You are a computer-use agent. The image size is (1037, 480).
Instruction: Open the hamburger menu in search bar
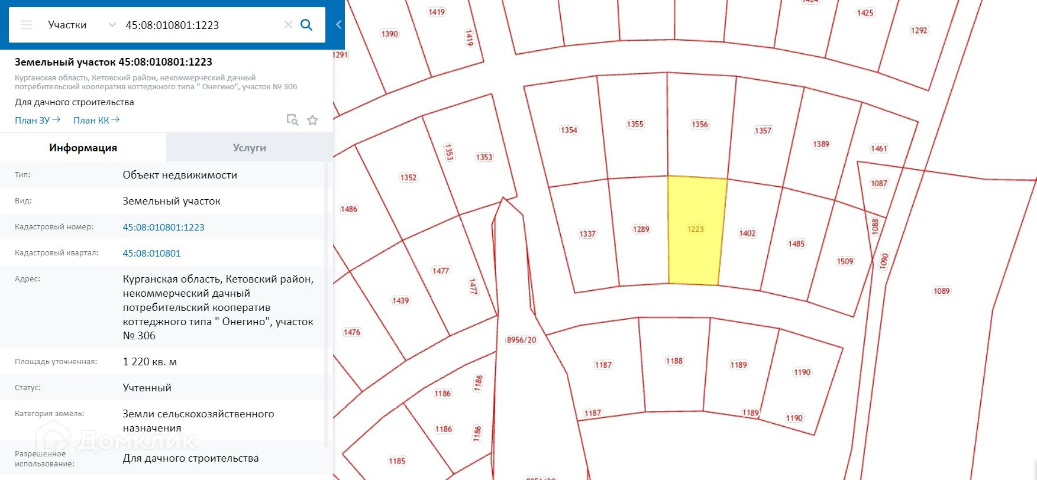27,25
